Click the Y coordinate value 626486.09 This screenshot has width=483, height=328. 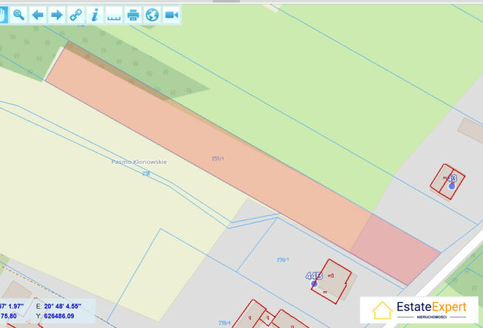(x=59, y=316)
